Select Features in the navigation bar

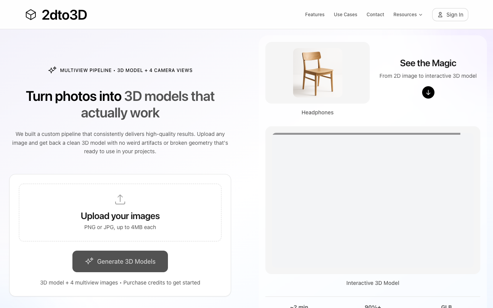315,14
